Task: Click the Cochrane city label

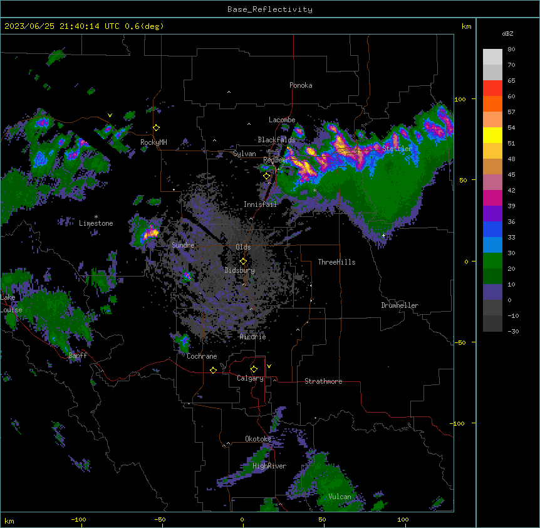Action: coord(202,356)
